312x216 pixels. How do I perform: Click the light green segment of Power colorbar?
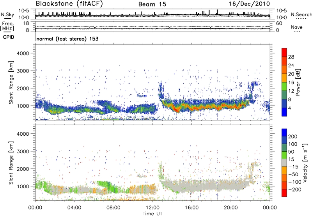pos(284,86)
